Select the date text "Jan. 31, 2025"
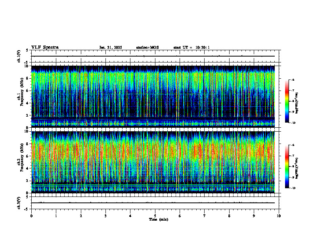The image size is (314, 242). coord(111,47)
